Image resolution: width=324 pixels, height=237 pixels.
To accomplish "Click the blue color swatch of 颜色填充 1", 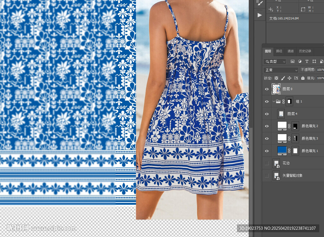I will pos(282,151).
